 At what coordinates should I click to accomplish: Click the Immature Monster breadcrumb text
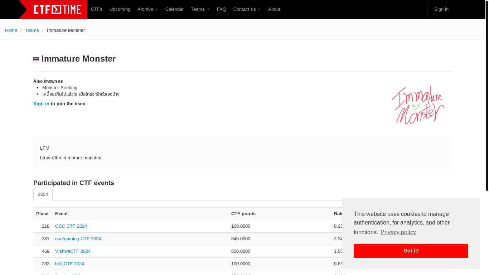[66, 30]
